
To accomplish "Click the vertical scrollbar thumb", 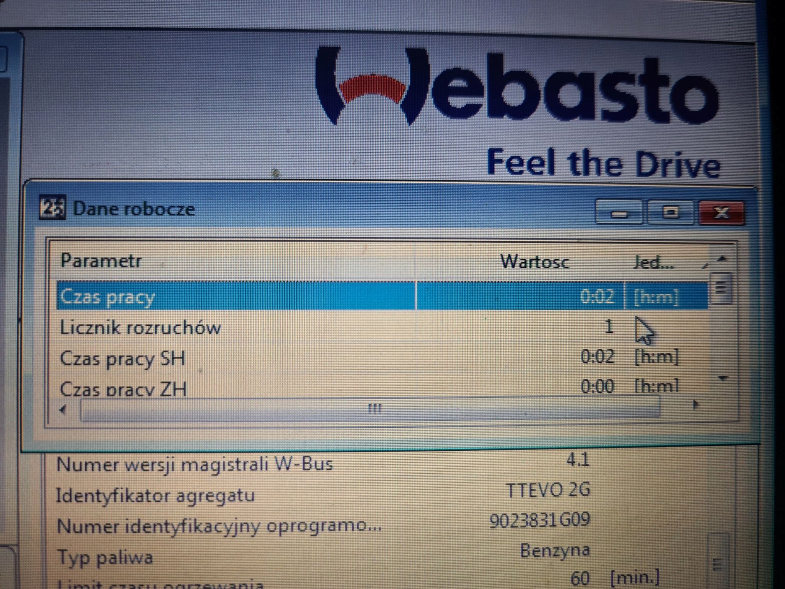I will point(721,288).
